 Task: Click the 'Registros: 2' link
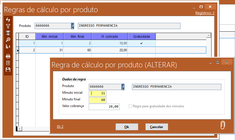click(x=205, y=13)
